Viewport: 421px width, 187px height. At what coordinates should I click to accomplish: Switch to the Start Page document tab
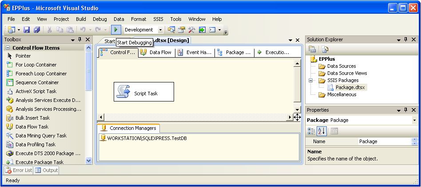109,41
